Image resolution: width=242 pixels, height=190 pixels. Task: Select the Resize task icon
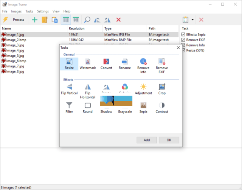[x=69, y=64]
